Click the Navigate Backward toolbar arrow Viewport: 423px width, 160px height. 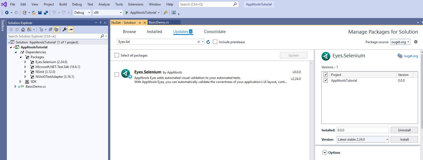[x=7, y=13]
